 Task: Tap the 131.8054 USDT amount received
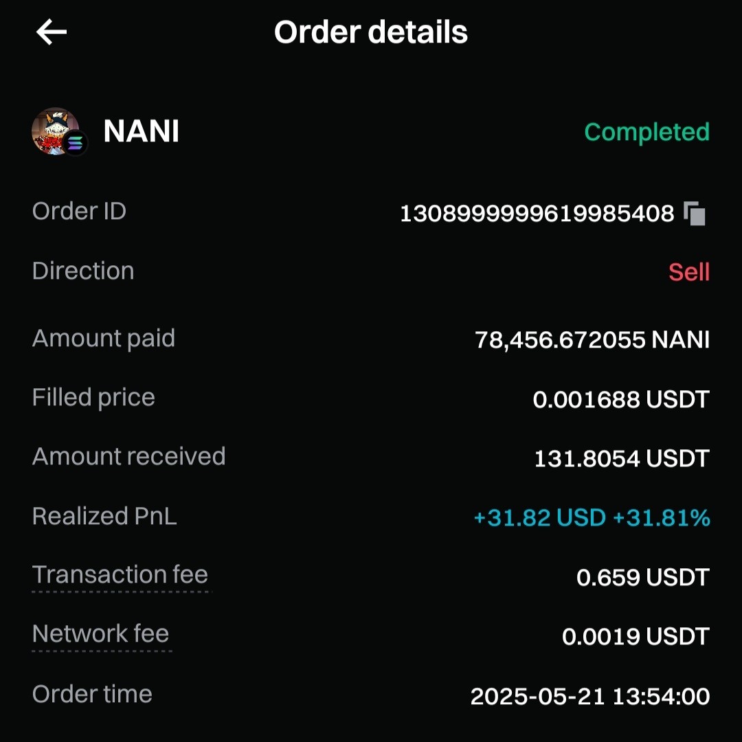coord(622,458)
